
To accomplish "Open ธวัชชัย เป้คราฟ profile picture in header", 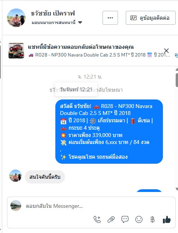I will click(x=16, y=18).
